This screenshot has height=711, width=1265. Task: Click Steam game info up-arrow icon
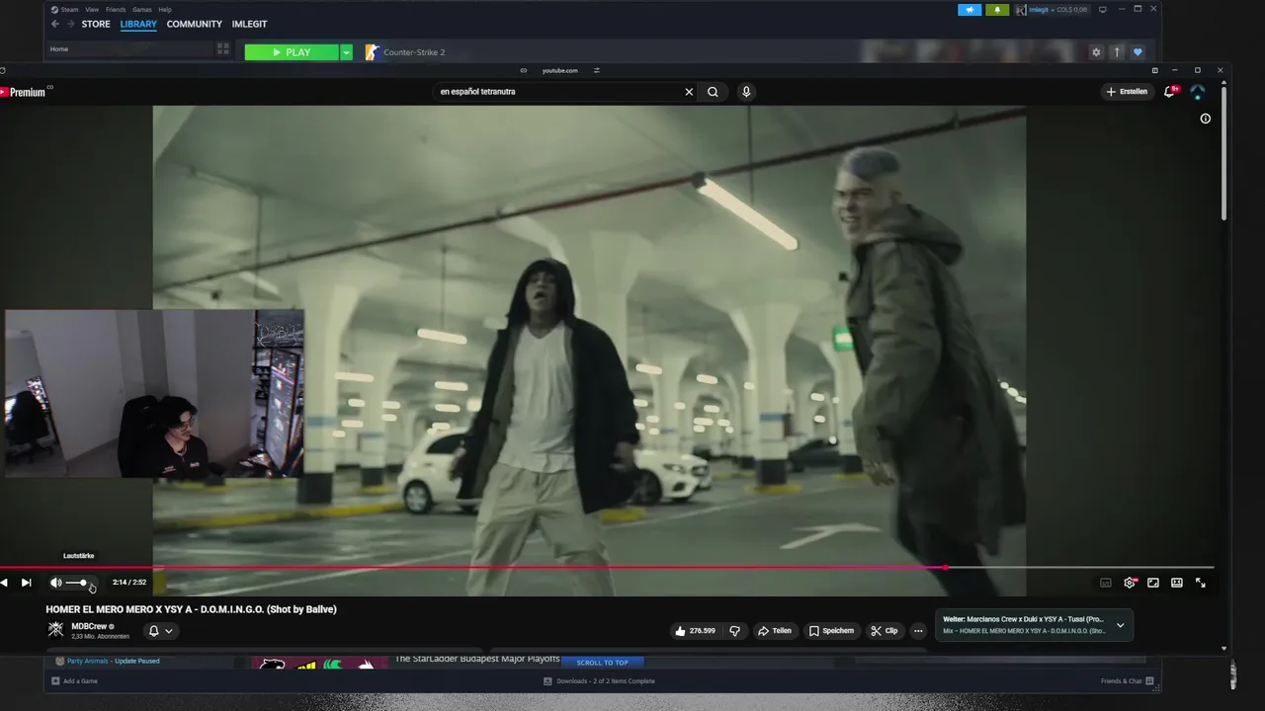coord(1117,52)
